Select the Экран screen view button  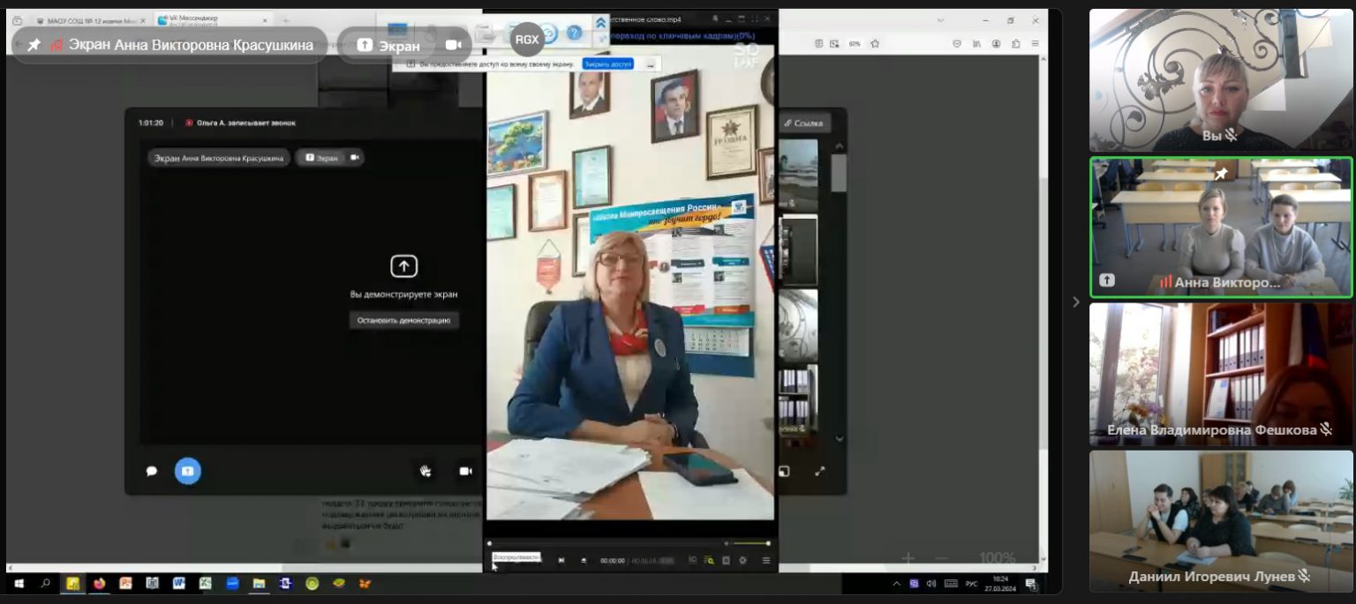388,45
